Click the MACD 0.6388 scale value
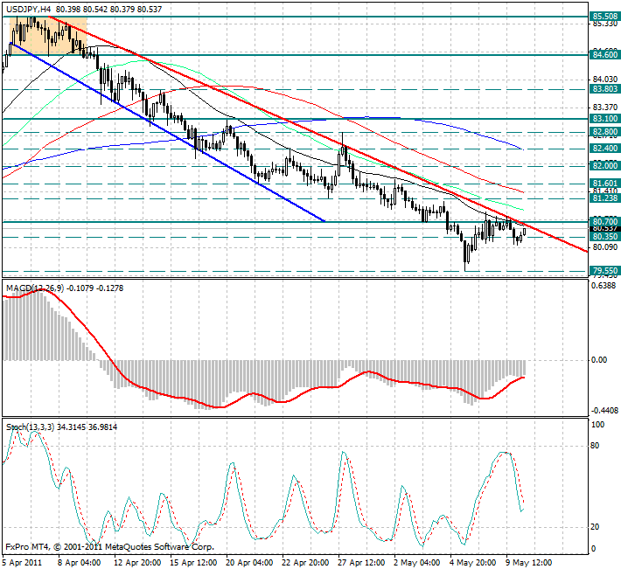The image size is (621, 569). pos(604,286)
